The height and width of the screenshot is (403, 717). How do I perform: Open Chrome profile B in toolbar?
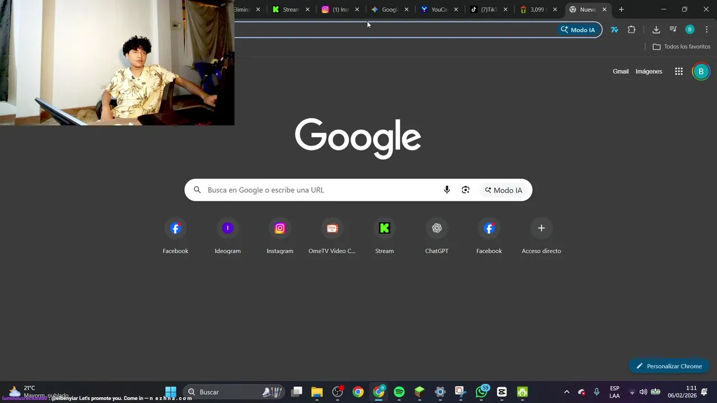[x=690, y=30]
